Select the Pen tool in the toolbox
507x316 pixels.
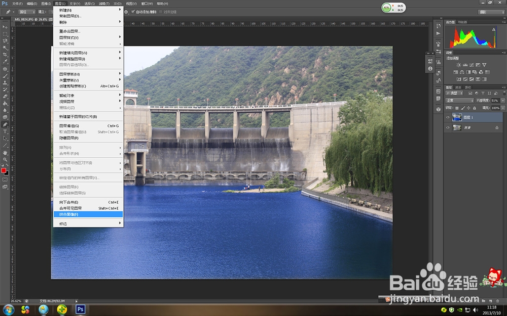point(5,124)
